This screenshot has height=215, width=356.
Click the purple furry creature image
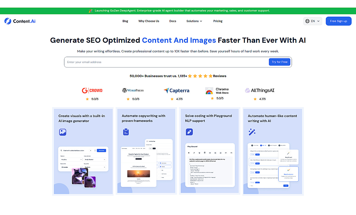(x=90, y=182)
